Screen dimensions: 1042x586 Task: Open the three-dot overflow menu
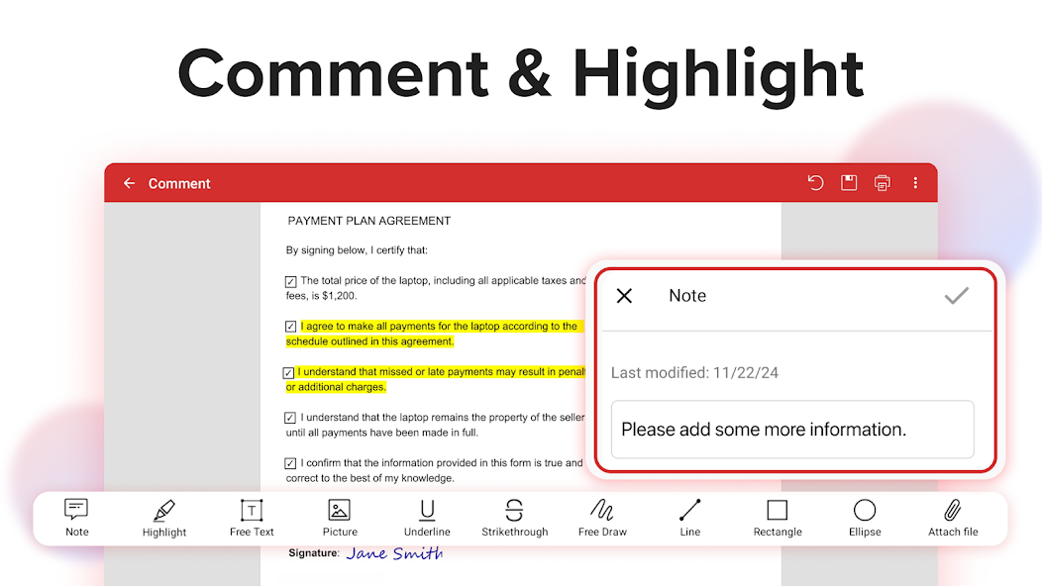coord(915,182)
